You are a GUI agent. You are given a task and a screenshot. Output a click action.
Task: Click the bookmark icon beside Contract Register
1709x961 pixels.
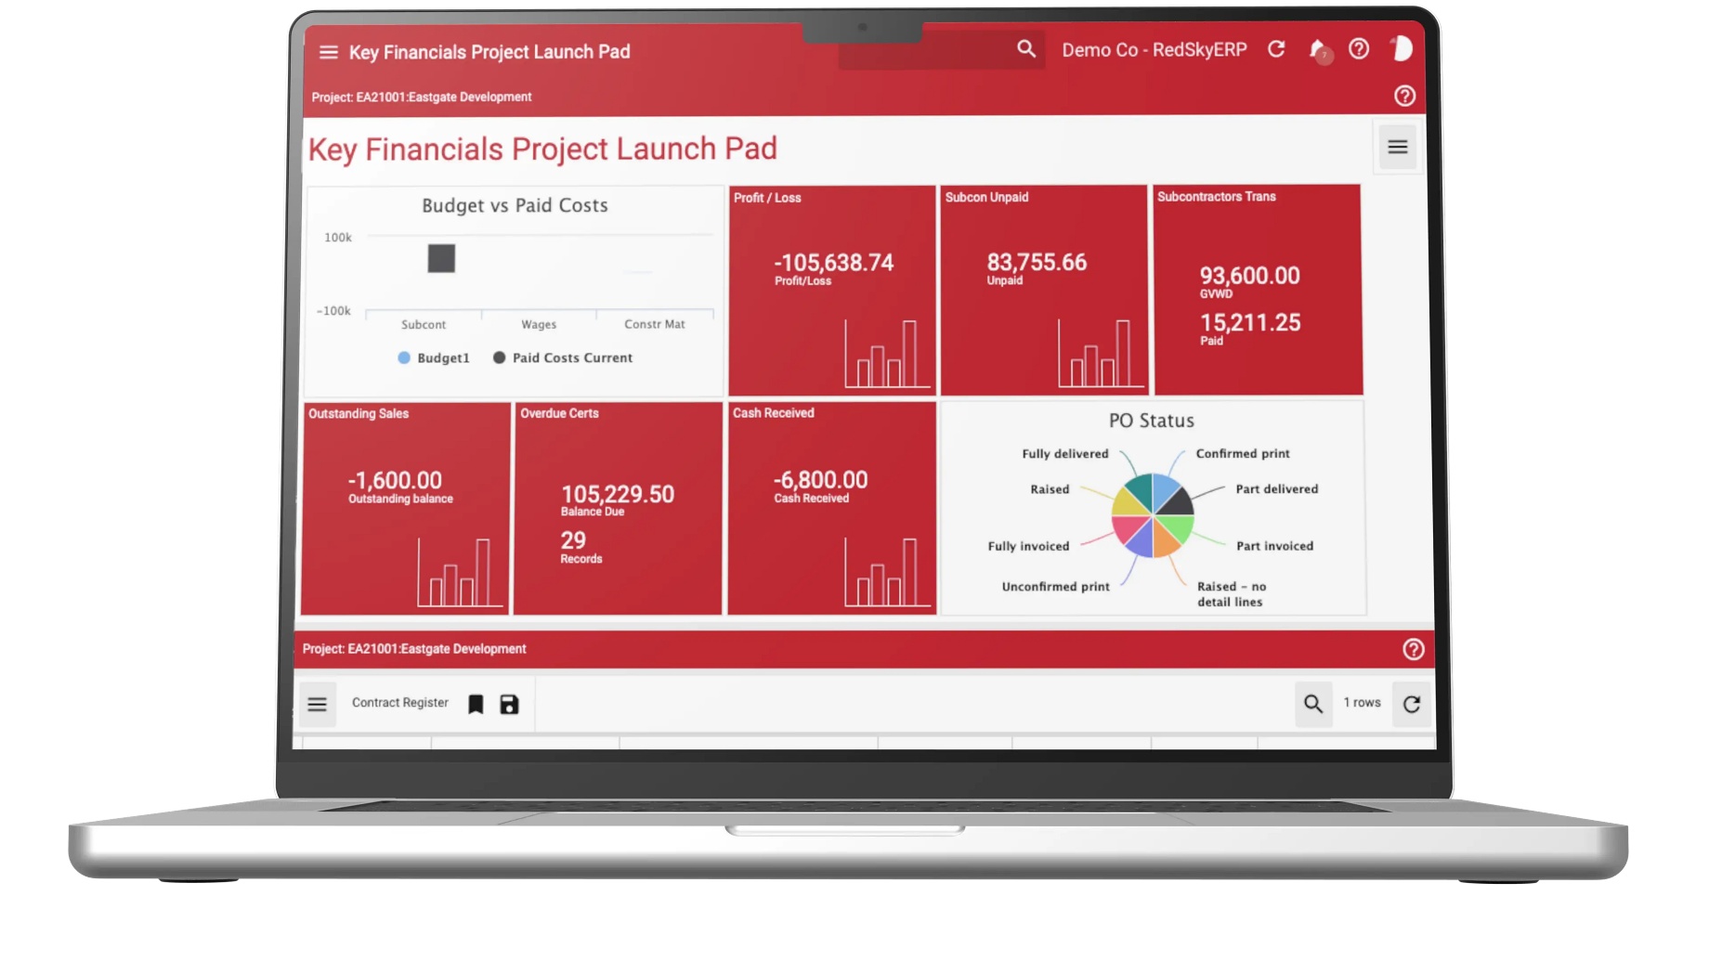[x=476, y=704]
